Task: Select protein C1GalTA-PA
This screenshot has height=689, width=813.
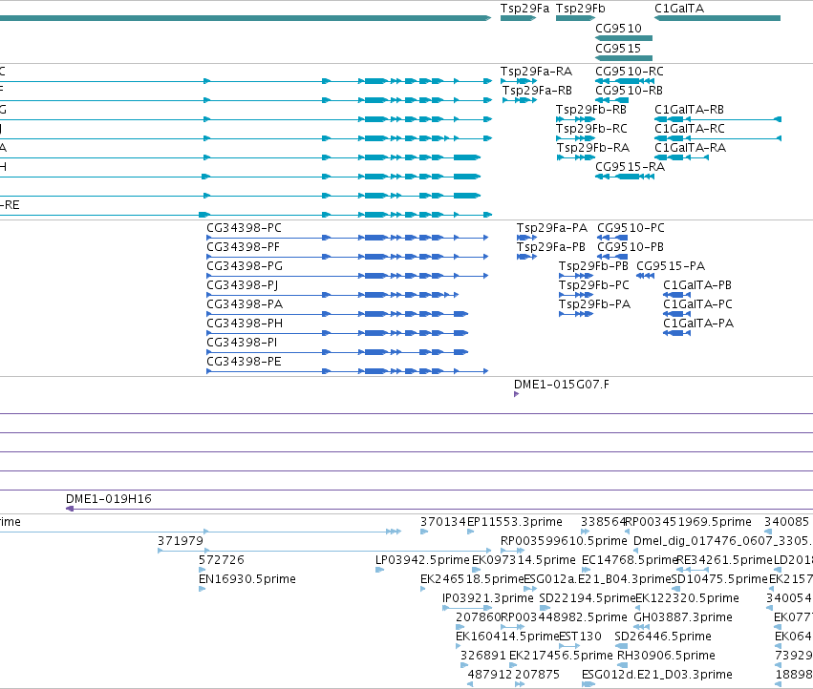Action: click(698, 324)
